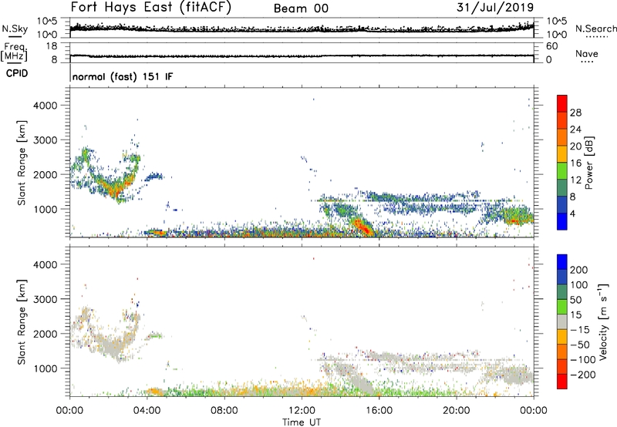Viewport: 617px width, 427px height.
Task: Click the 'Freq. [MHz]' label
Action: pos(14,52)
